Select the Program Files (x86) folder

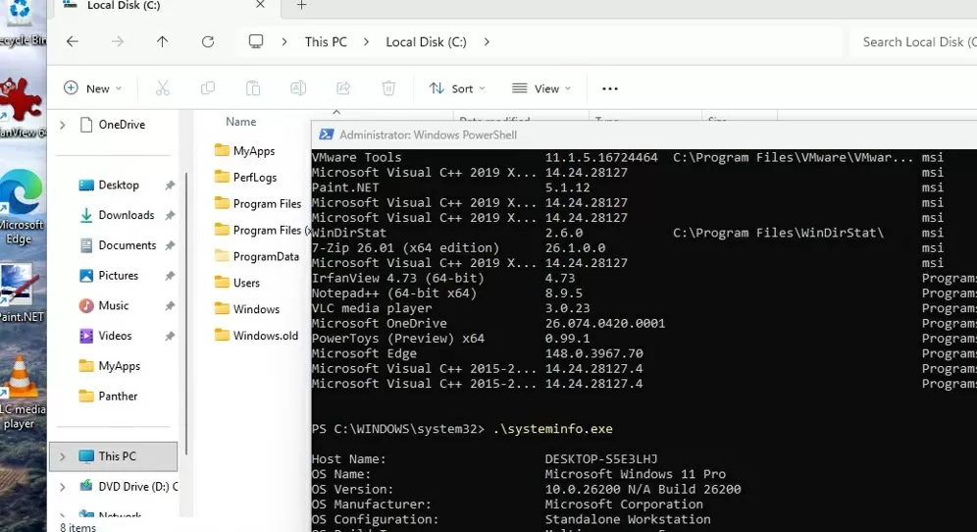pyautogui.click(x=262, y=230)
